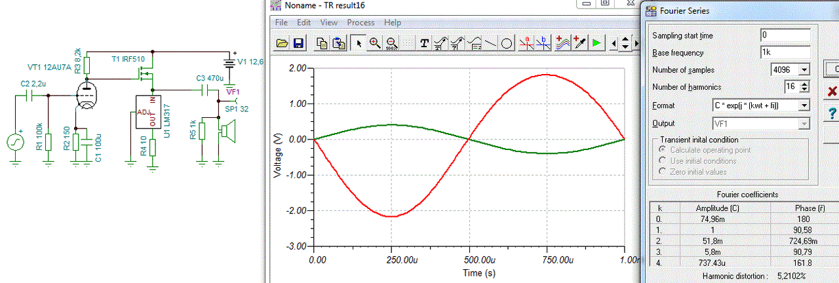Open the File menu
This screenshot has height=283, width=839.
tap(281, 22)
